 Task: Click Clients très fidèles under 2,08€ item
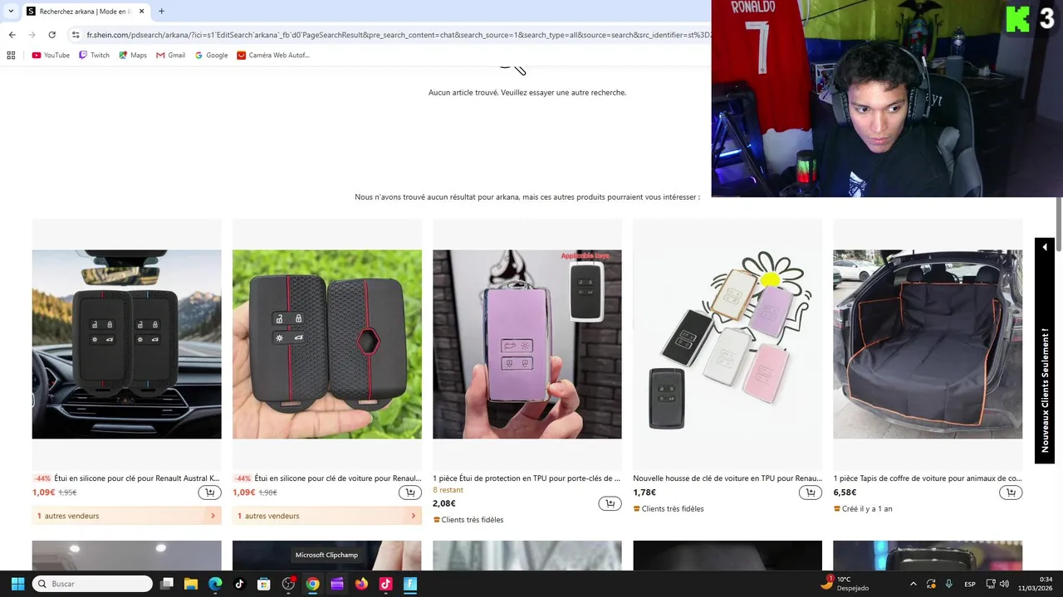pyautogui.click(x=468, y=520)
